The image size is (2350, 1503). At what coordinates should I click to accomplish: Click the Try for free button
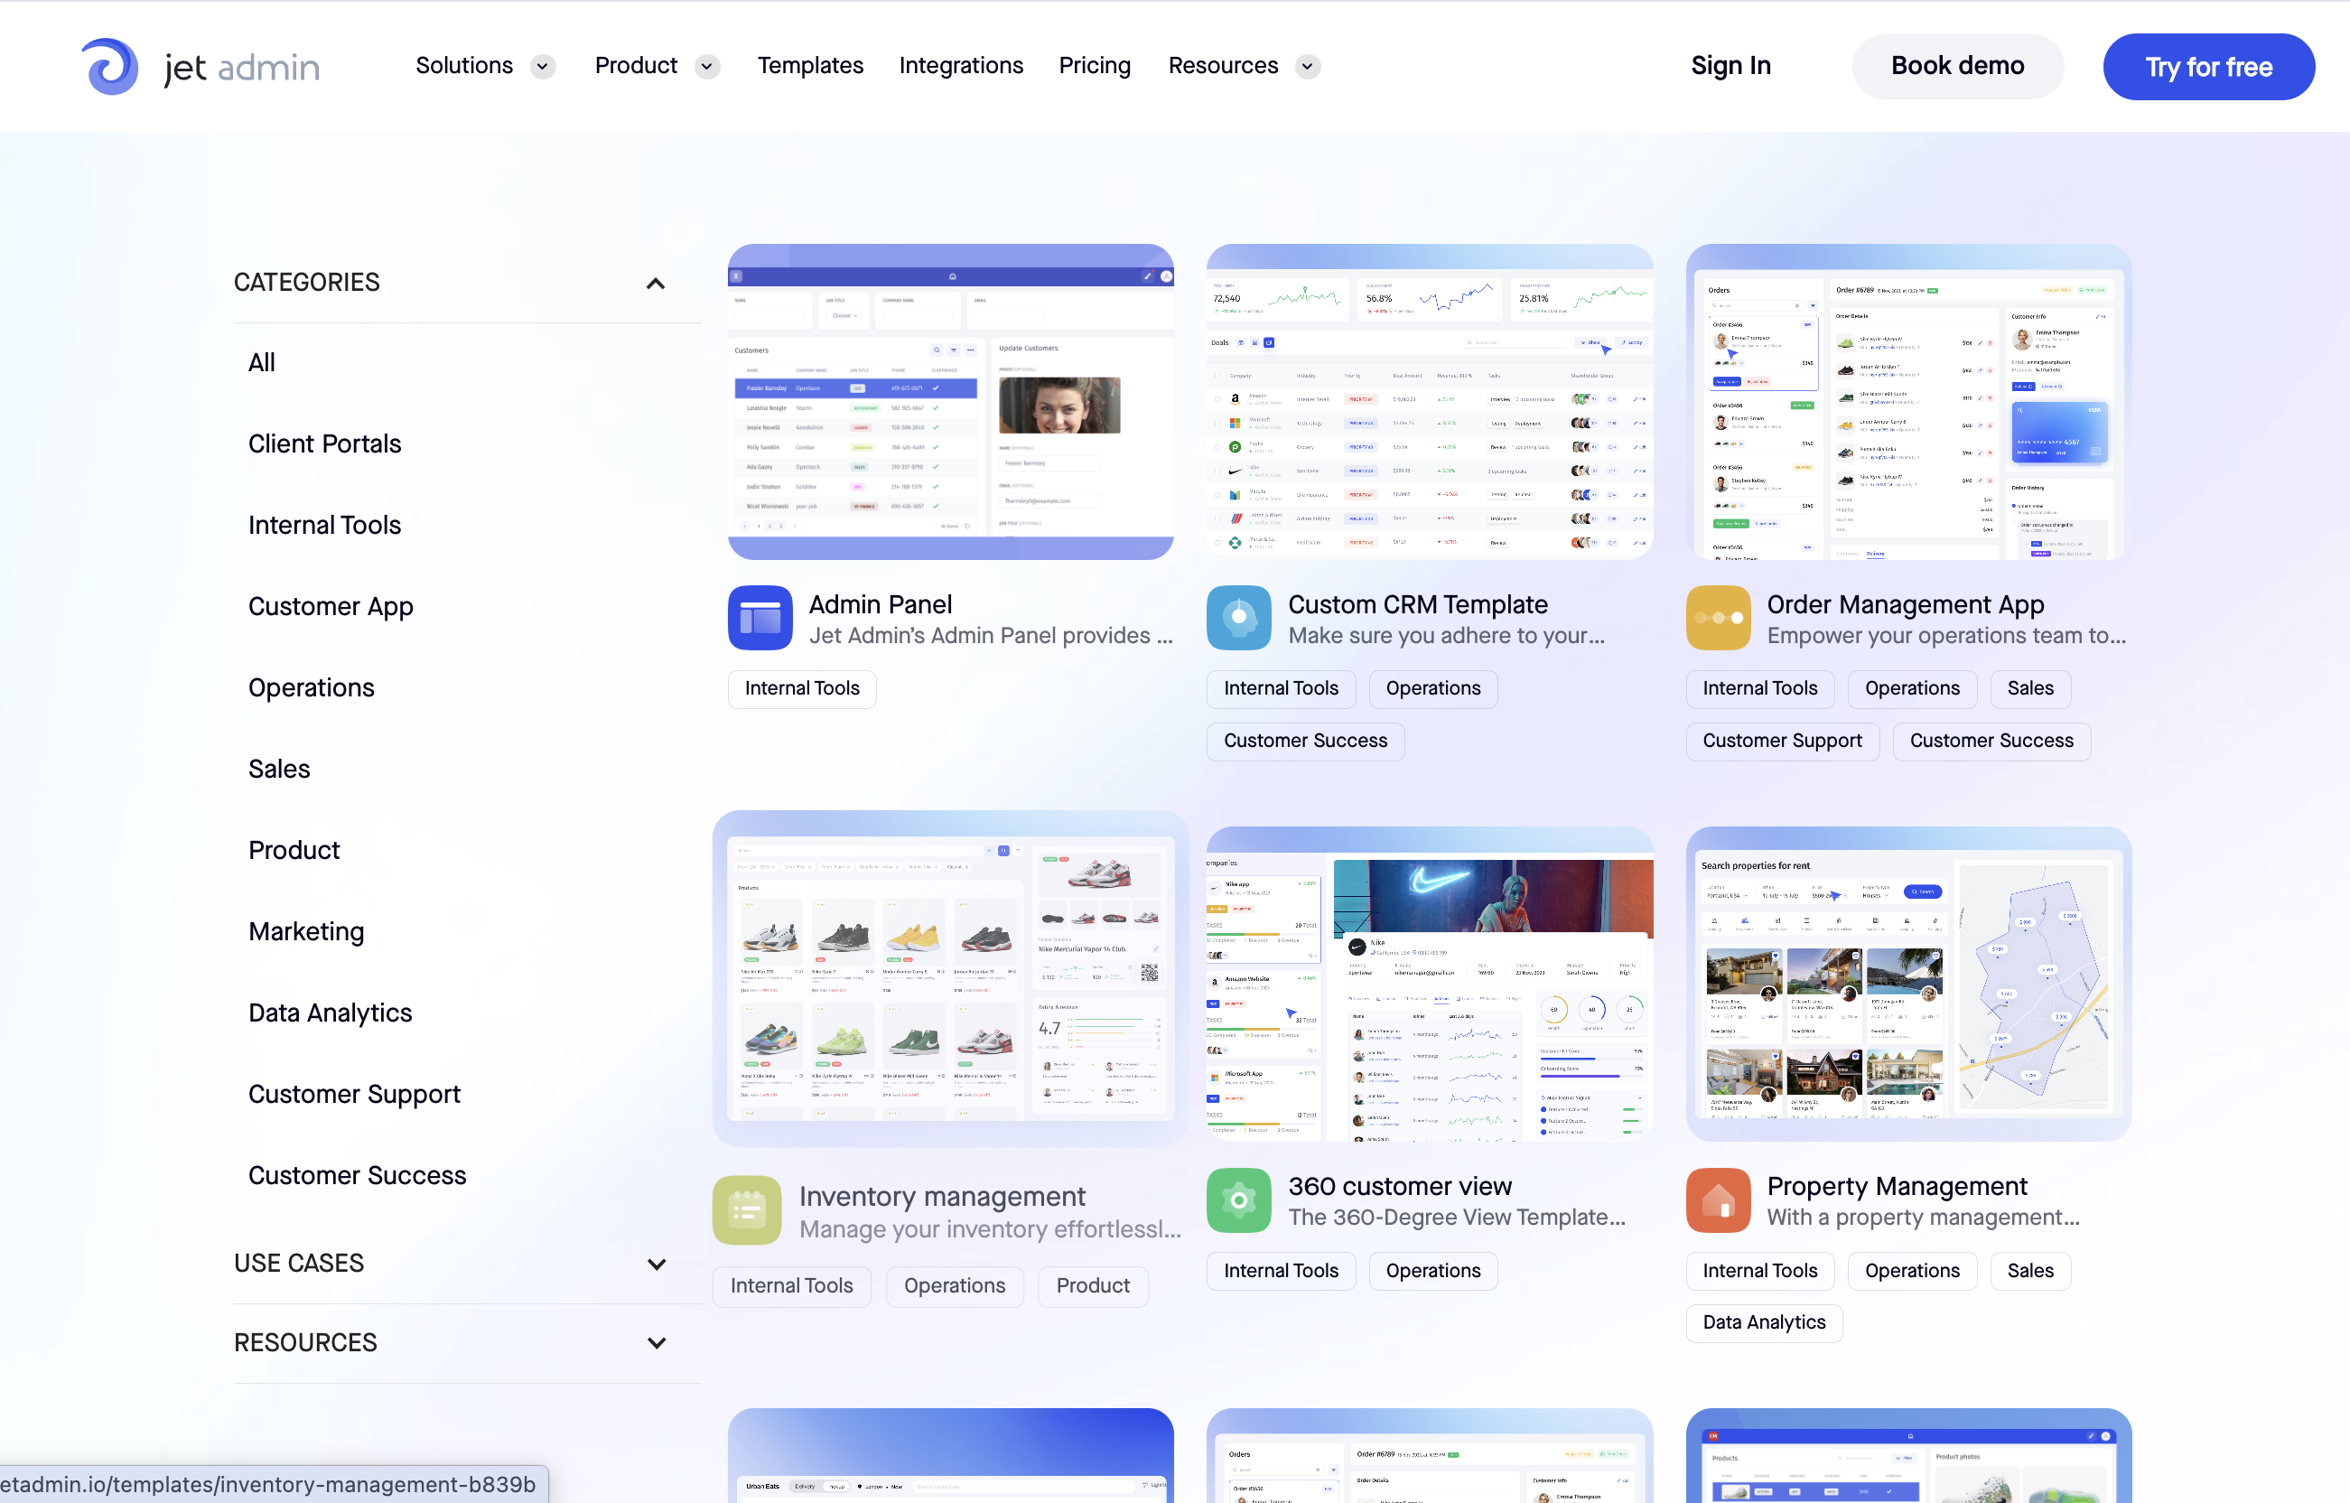point(2207,66)
